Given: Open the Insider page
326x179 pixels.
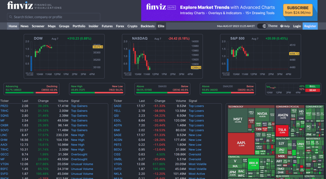Looking at the screenshot, I should [x=93, y=26].
